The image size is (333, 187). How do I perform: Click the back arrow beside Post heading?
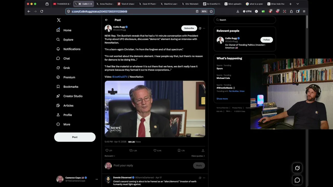click(106, 20)
